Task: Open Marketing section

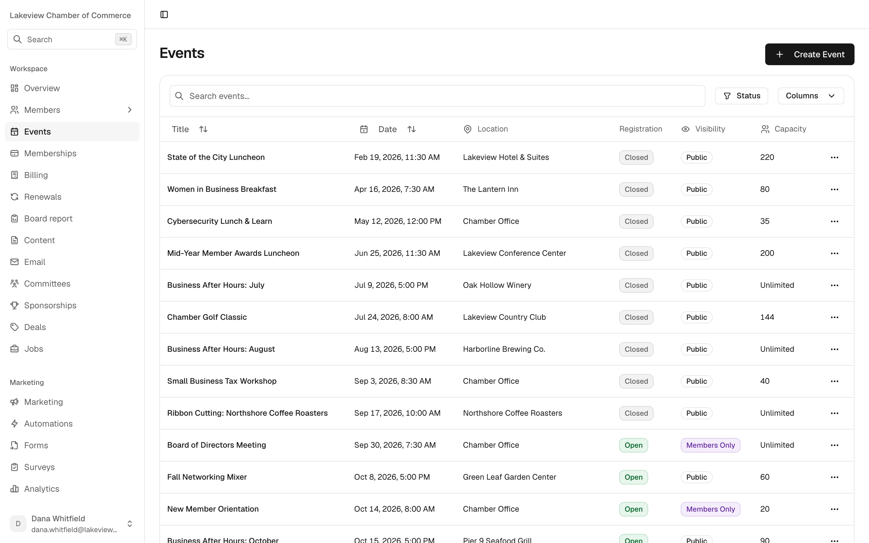Action: [x=72, y=402]
